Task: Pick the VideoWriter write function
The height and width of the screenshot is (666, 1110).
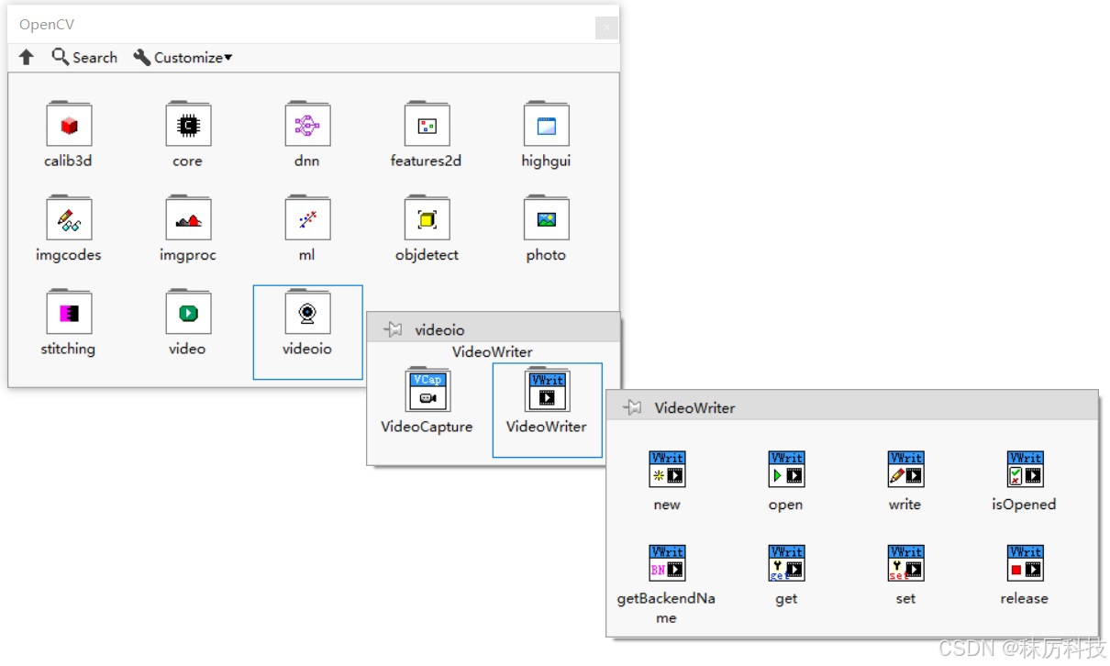Action: click(905, 469)
